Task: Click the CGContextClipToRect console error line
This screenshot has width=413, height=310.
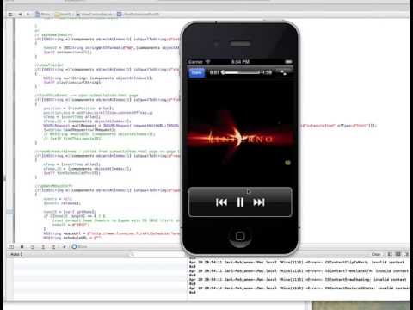Action: tap(297, 262)
